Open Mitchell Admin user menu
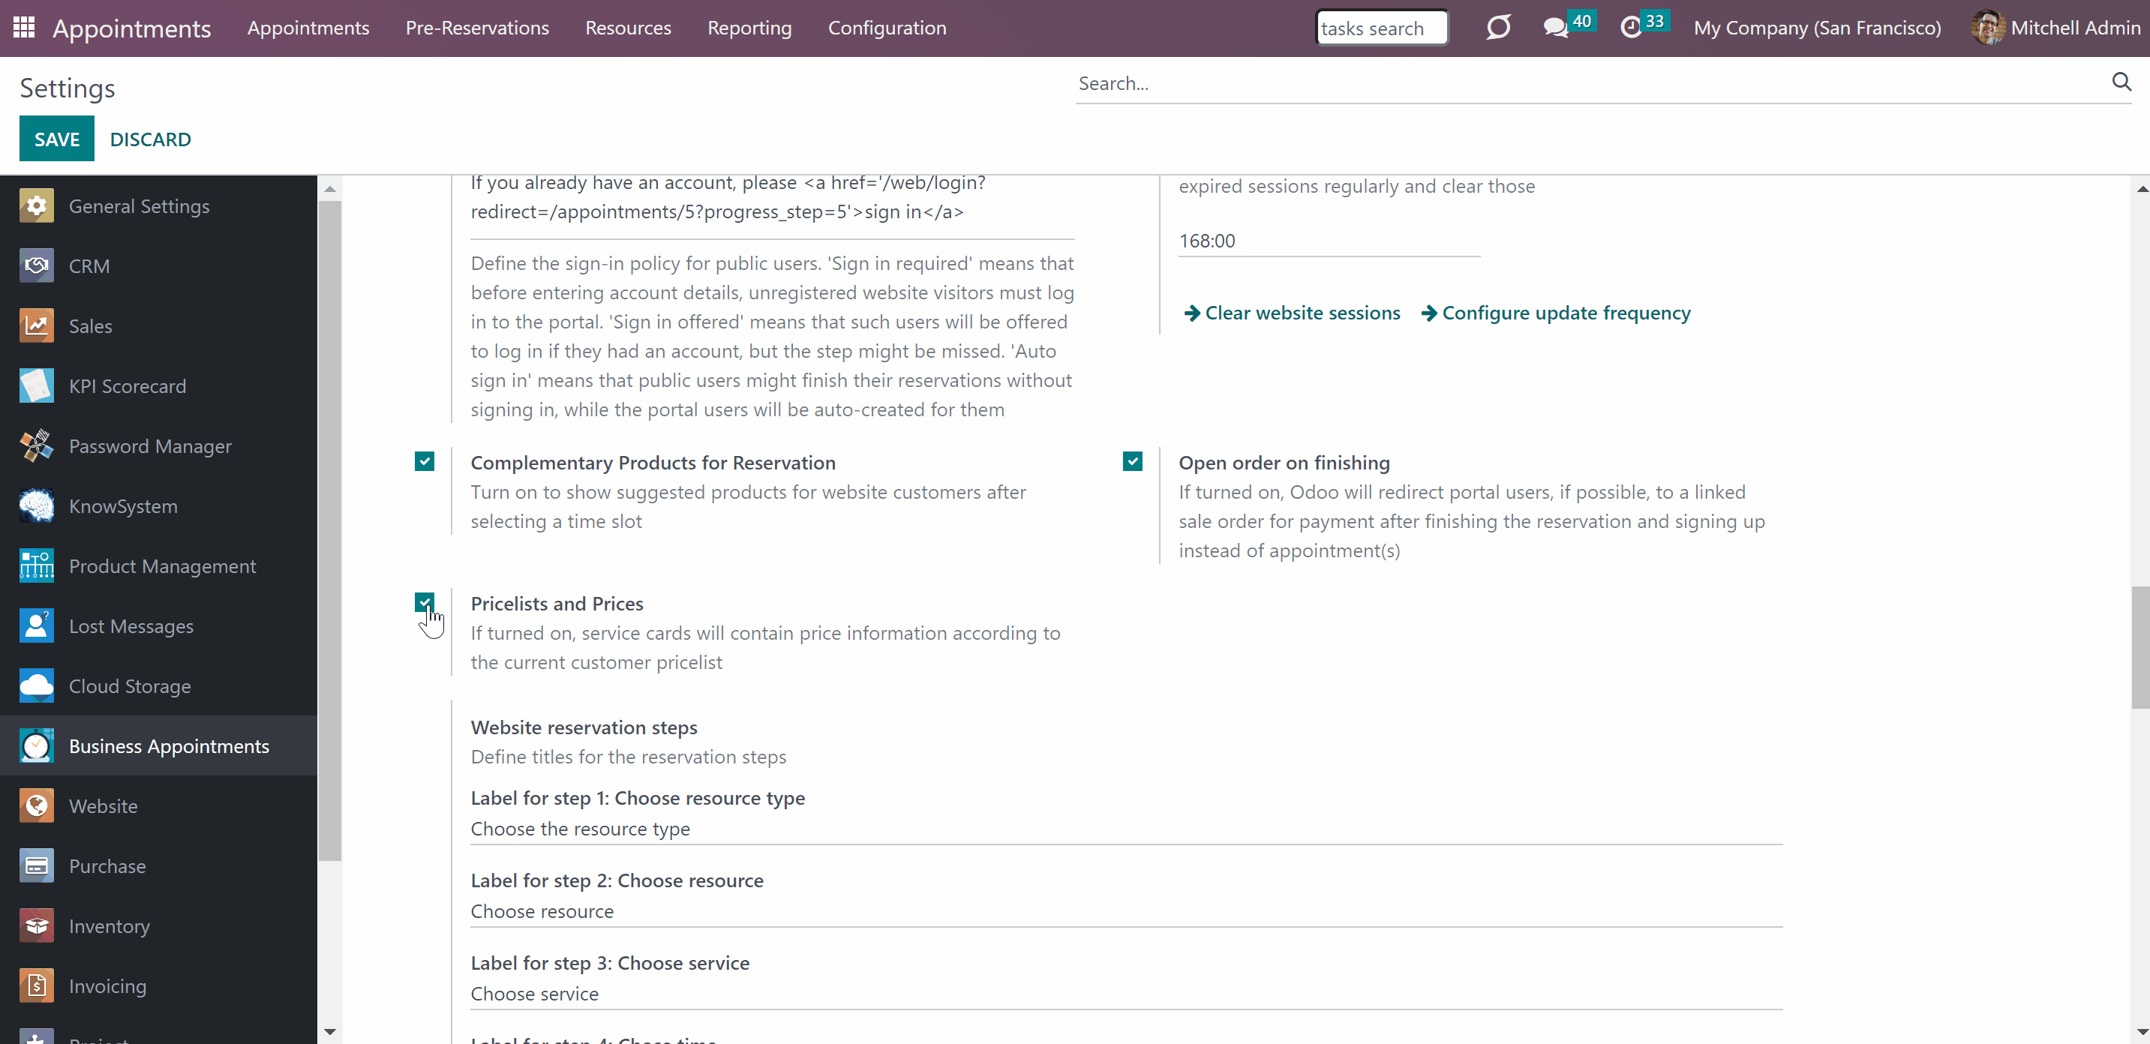The width and height of the screenshot is (2150, 1044). point(2055,28)
